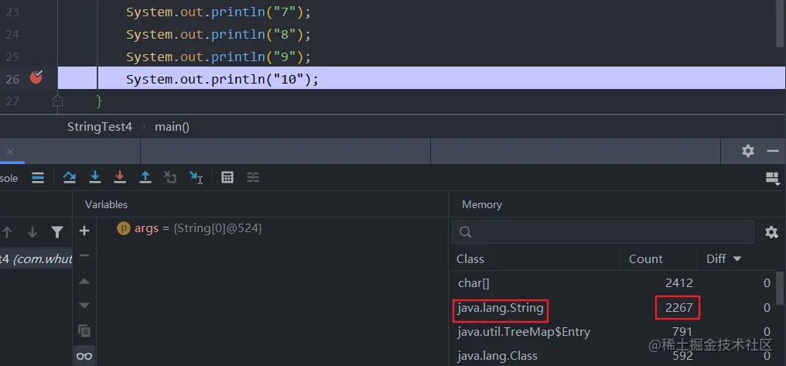Duplicate watch with the copy icon
The height and width of the screenshot is (366, 786).
pyautogui.click(x=84, y=330)
